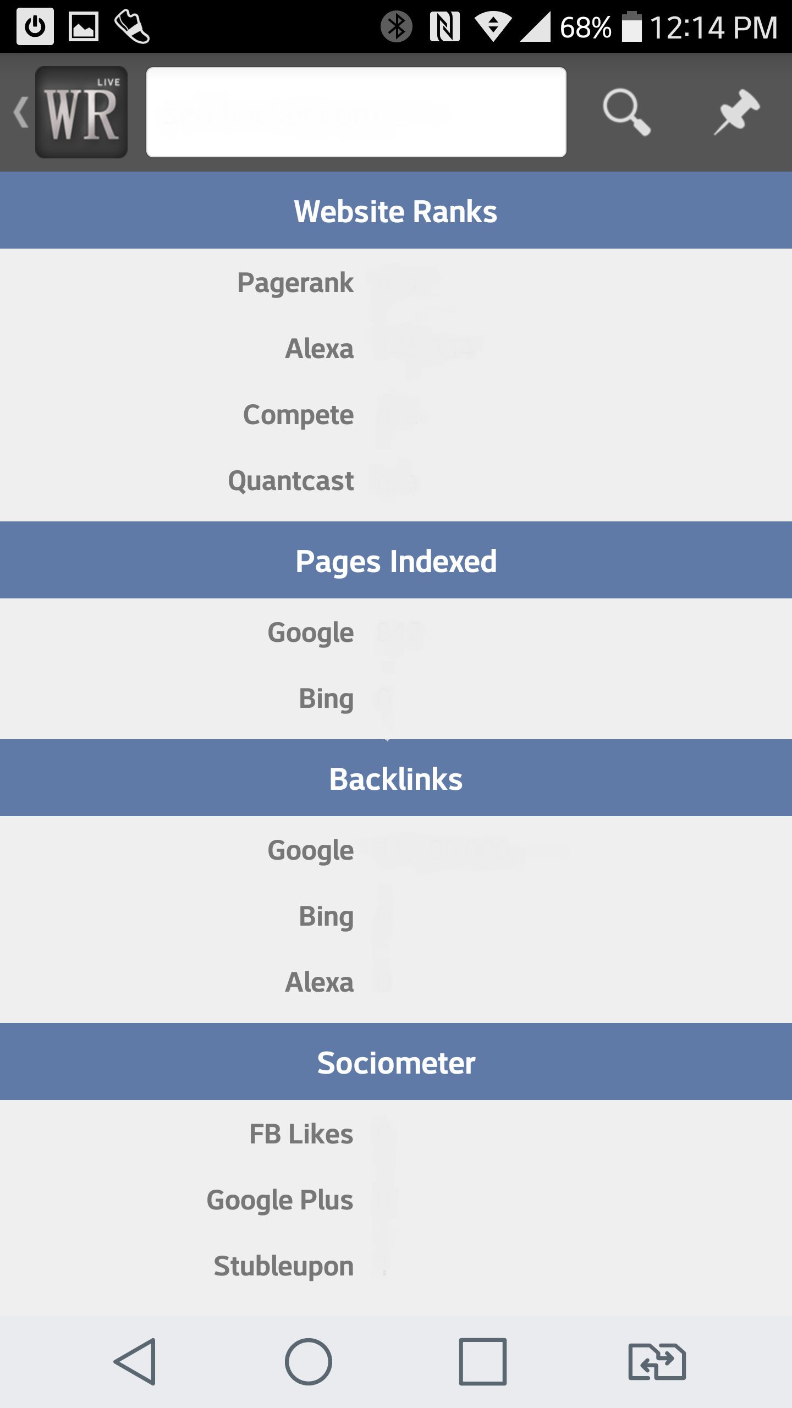Tap the magnifying glass search icon
The width and height of the screenshot is (792, 1408).
pyautogui.click(x=626, y=112)
